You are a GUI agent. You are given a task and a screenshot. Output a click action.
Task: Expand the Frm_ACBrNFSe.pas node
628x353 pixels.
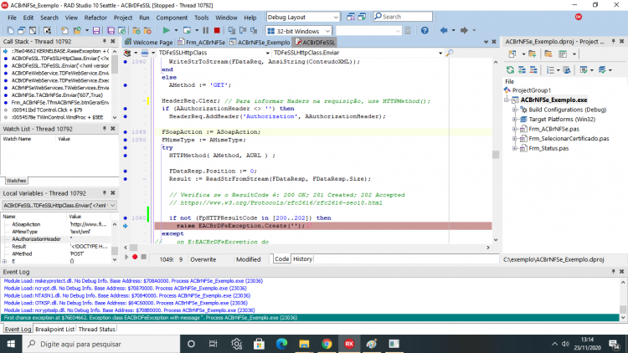pos(515,129)
